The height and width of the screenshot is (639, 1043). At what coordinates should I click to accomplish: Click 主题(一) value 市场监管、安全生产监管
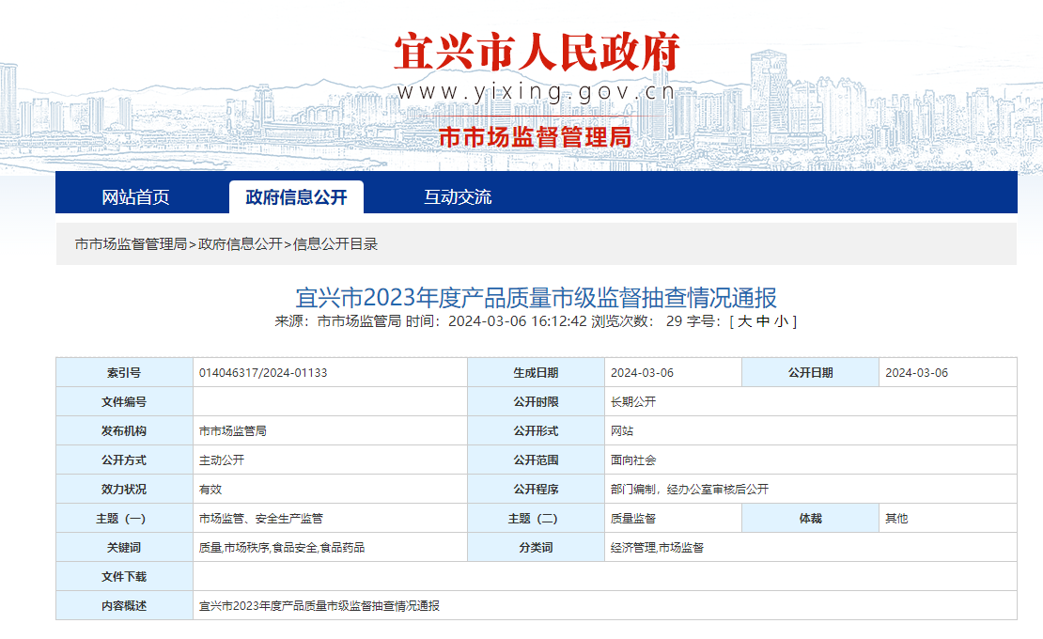(261, 519)
